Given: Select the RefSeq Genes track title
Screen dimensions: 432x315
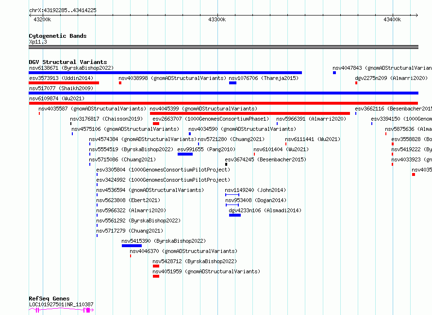Looking at the screenshot, I should tap(49, 299).
